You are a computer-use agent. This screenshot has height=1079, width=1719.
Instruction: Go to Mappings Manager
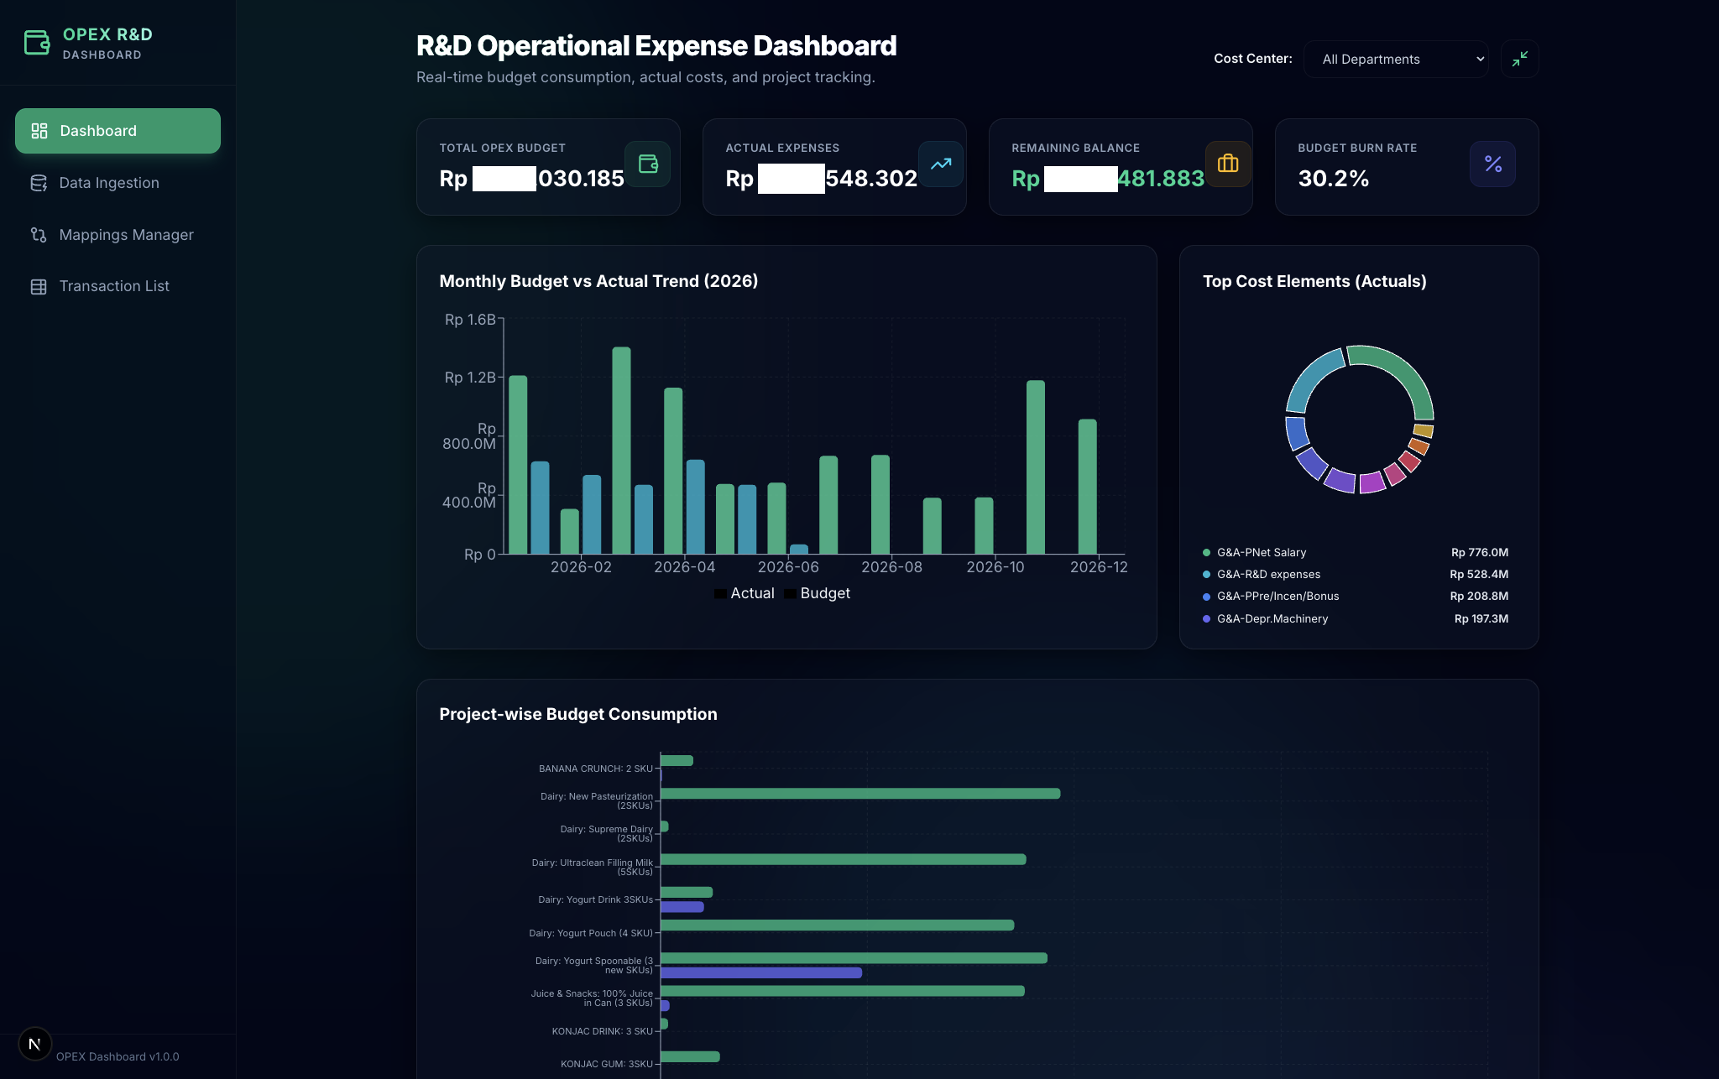[118, 235]
